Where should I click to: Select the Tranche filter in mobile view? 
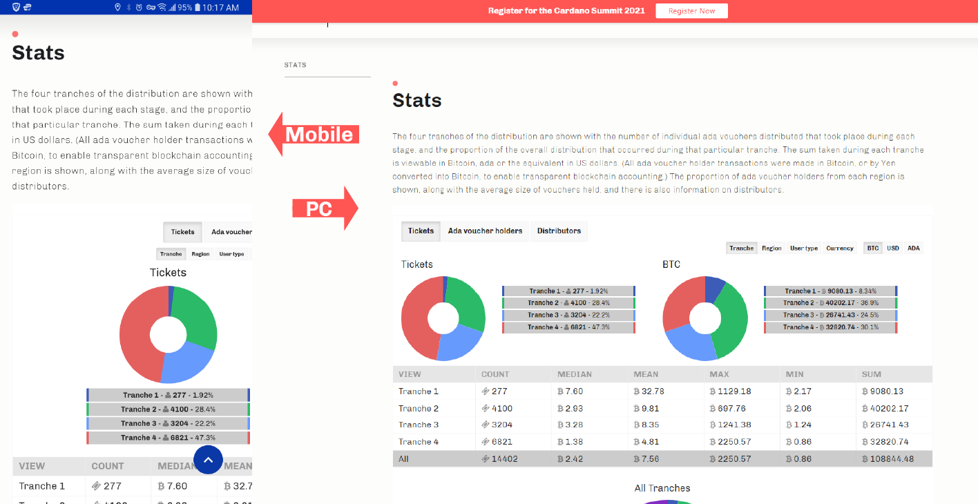171,254
